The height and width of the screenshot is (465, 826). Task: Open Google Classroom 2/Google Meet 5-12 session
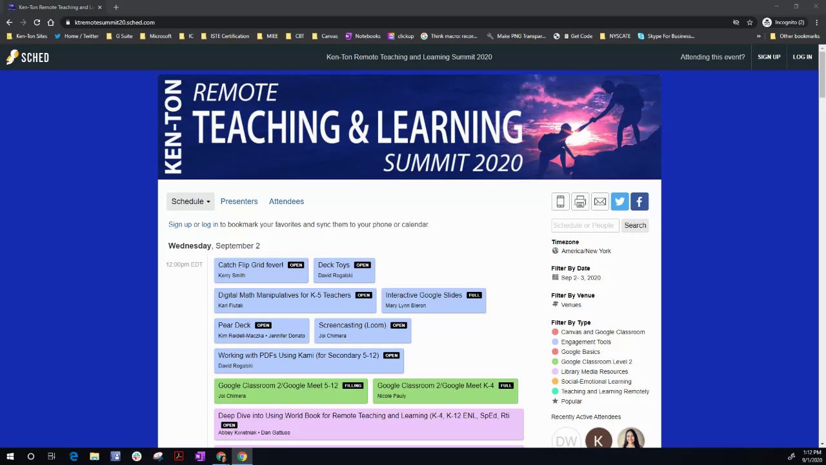pos(291,391)
